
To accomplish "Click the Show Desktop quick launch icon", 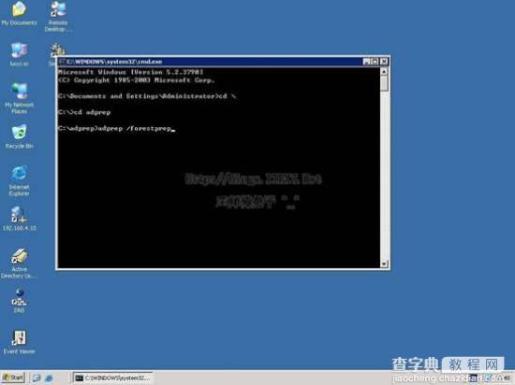I will 37,378.
